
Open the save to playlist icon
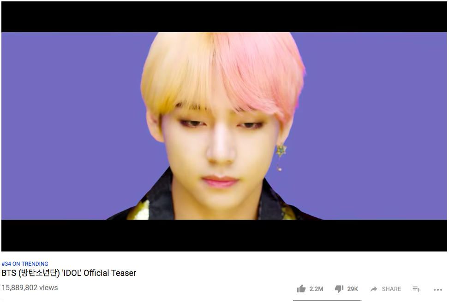point(416,289)
